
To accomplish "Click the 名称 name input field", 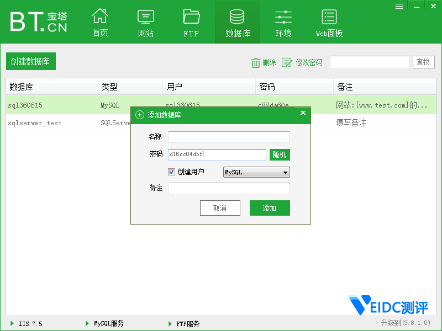I will click(229, 137).
